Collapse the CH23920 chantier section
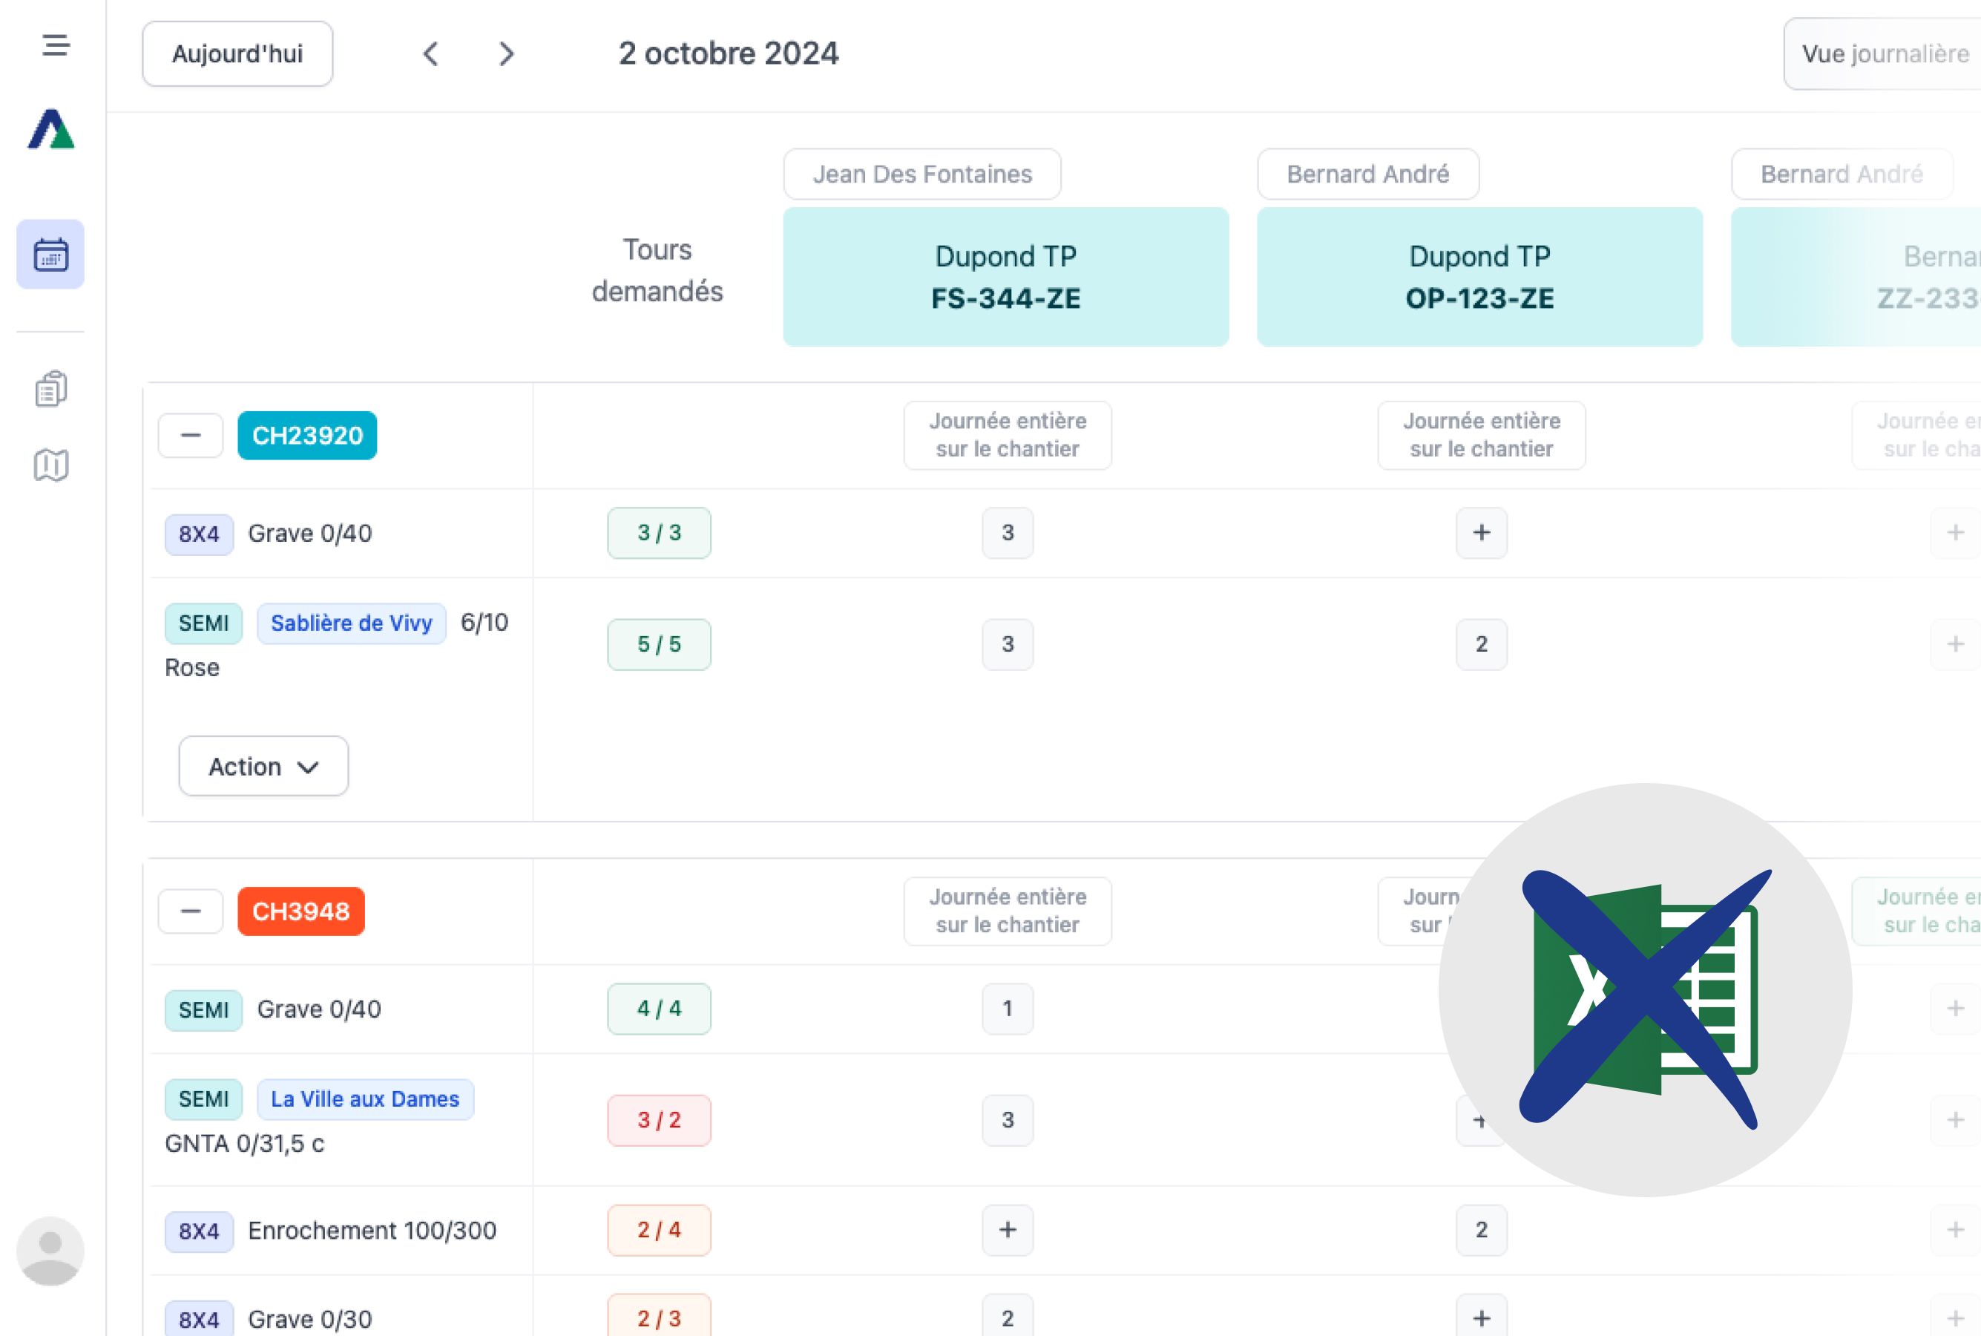This screenshot has height=1336, width=1981. (190, 436)
